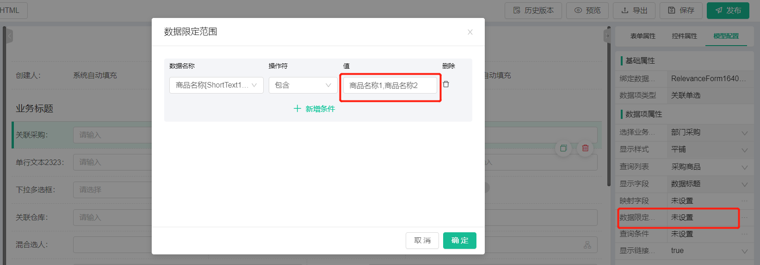Click the green 发布 publish button

(x=728, y=10)
